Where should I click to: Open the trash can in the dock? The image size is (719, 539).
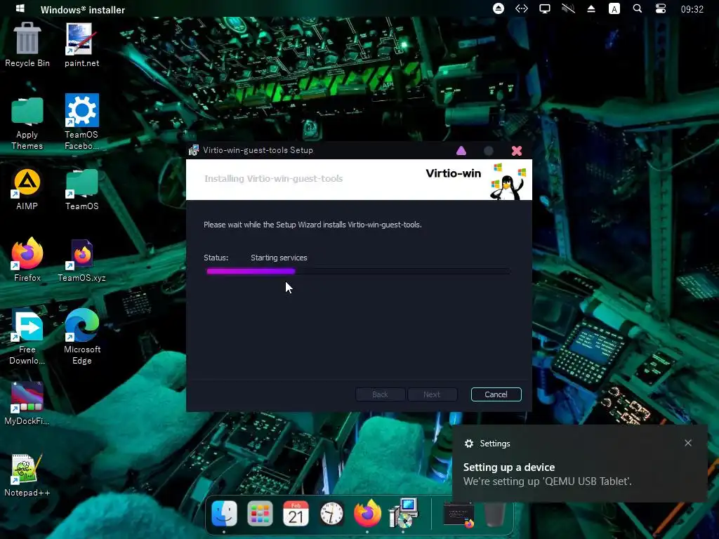[x=495, y=514]
